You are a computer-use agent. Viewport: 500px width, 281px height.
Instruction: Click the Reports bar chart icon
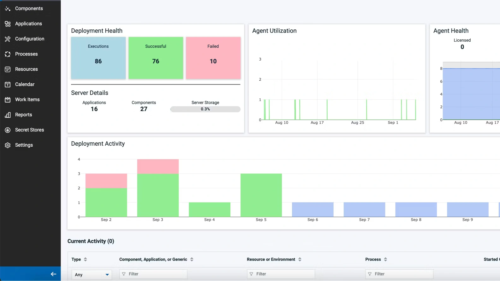click(x=8, y=115)
